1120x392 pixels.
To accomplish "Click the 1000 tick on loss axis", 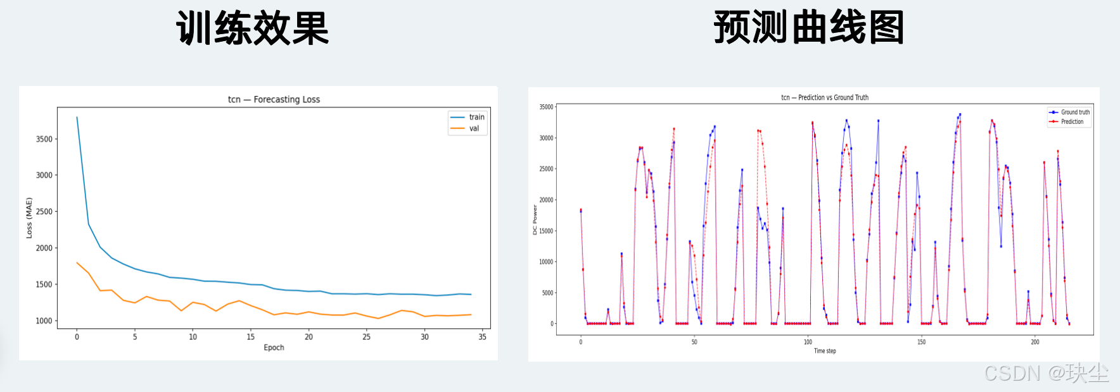I will point(44,321).
